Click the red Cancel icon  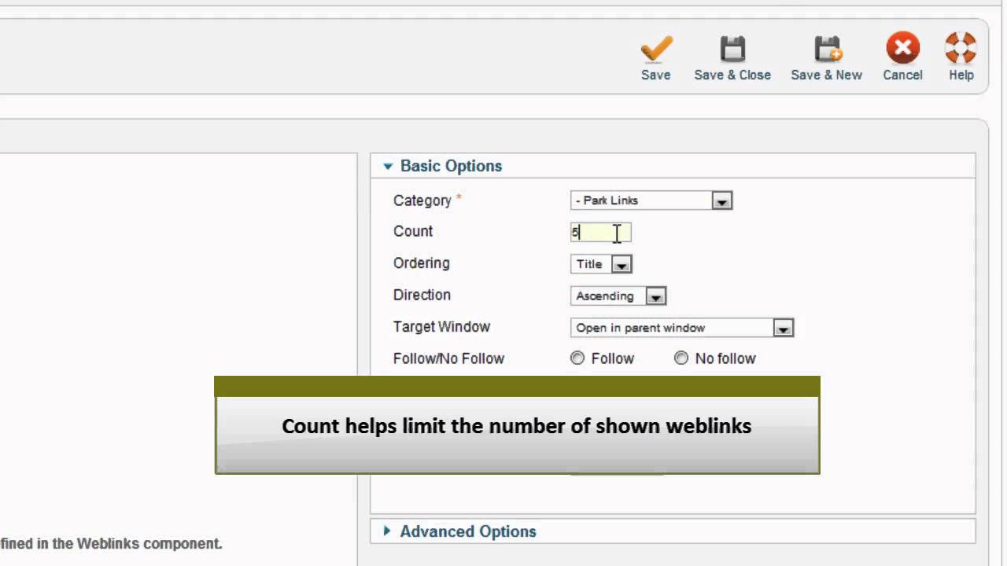(902, 48)
